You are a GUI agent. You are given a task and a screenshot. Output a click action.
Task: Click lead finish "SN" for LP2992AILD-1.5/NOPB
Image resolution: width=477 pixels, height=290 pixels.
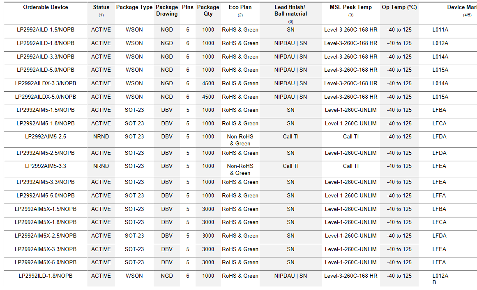(x=290, y=30)
